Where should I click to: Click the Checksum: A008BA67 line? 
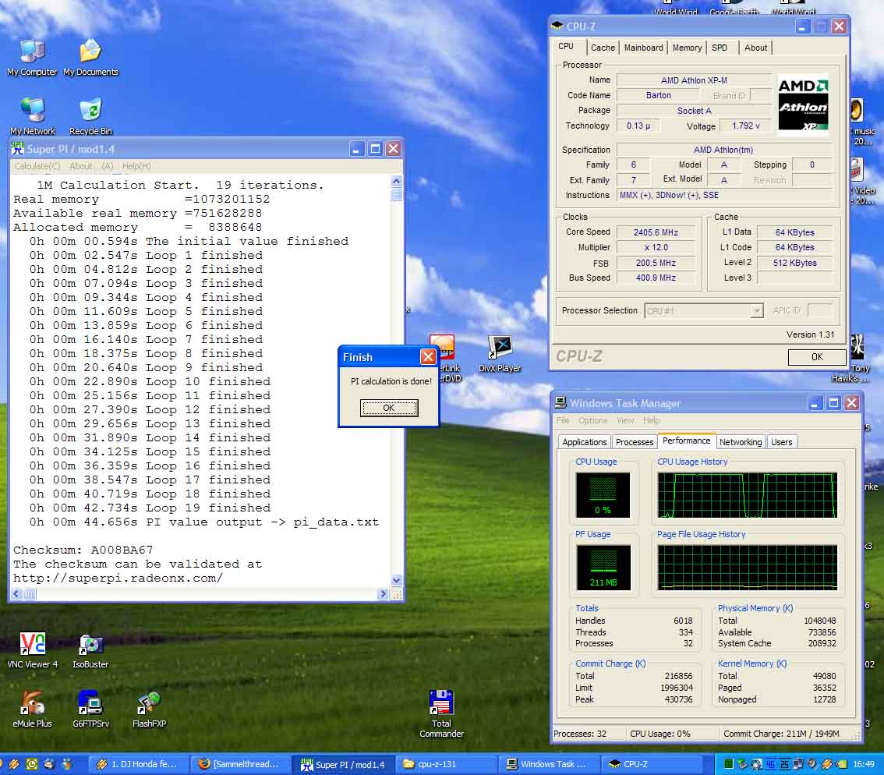[83, 550]
